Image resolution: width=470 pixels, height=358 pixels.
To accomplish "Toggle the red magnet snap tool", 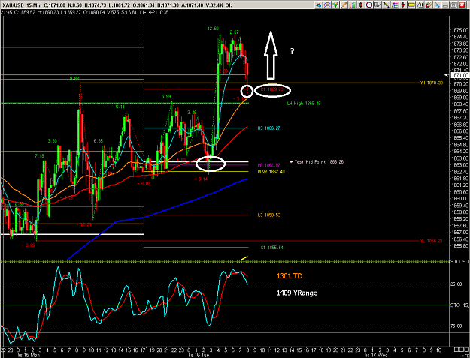I will 429,5.
